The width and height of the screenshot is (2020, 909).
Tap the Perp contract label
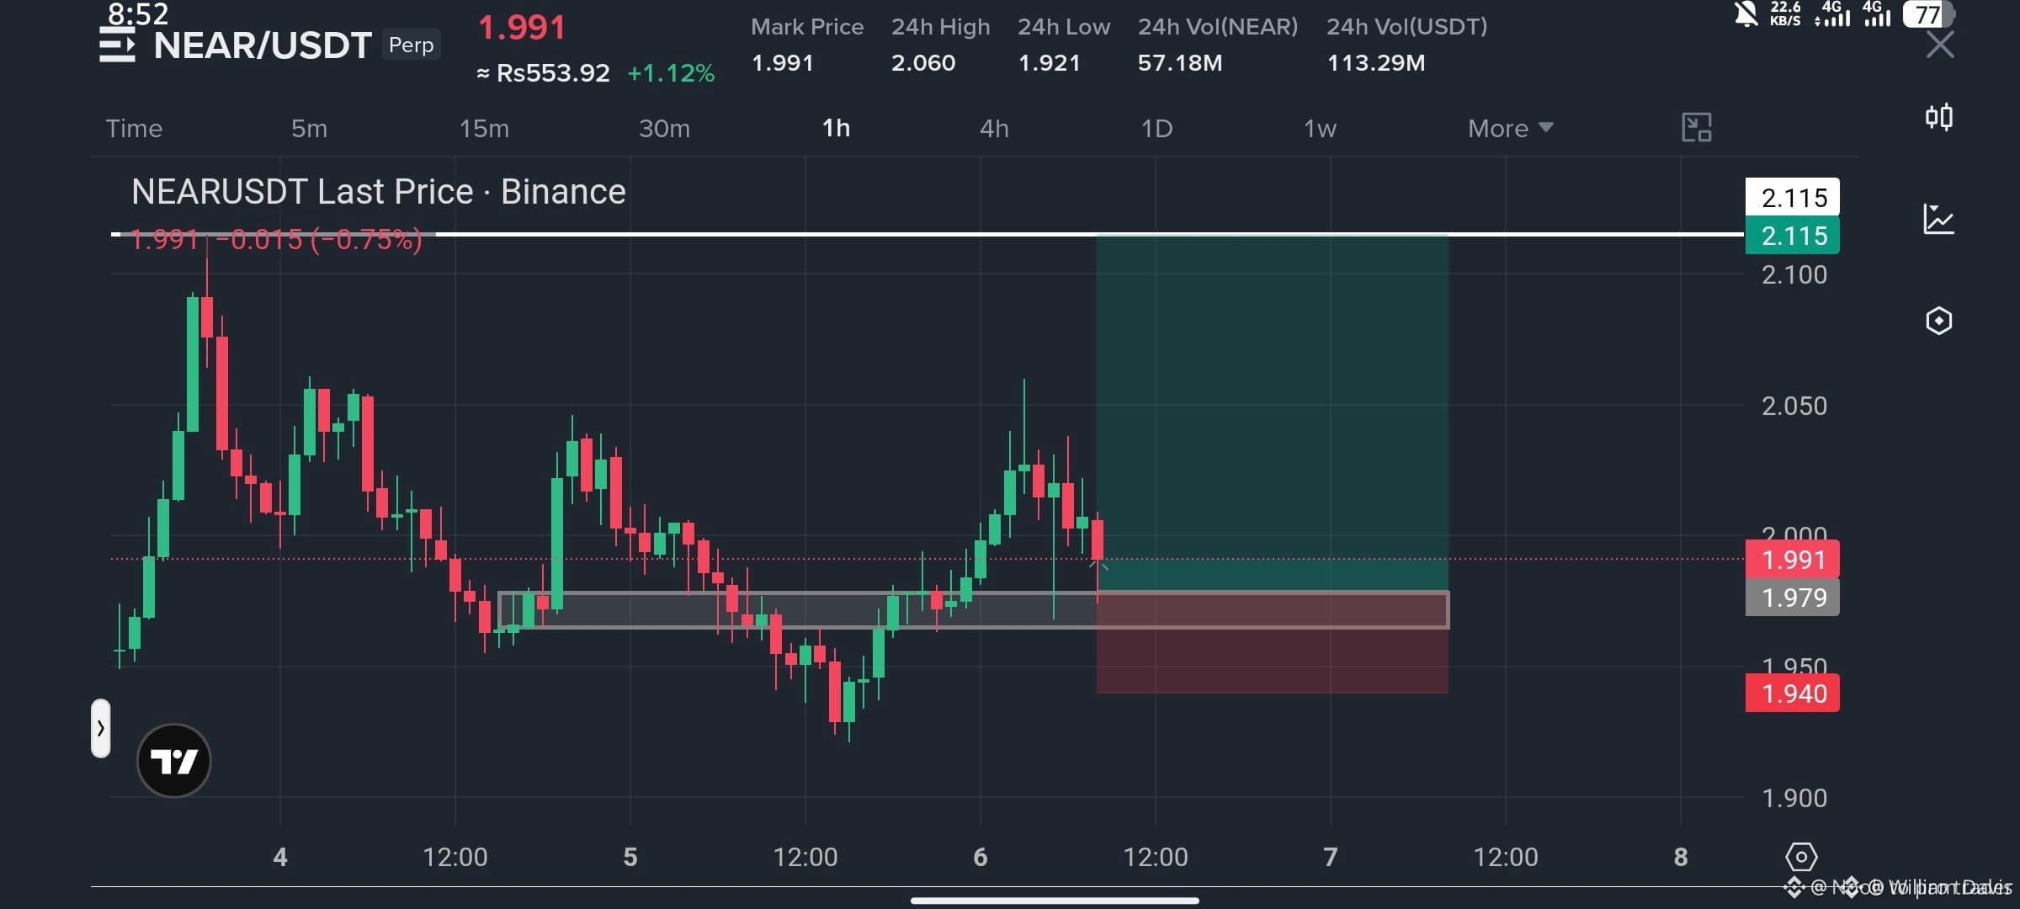coord(412,45)
